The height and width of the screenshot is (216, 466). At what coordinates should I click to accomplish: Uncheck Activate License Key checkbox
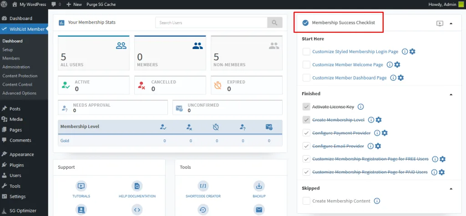pyautogui.click(x=306, y=107)
